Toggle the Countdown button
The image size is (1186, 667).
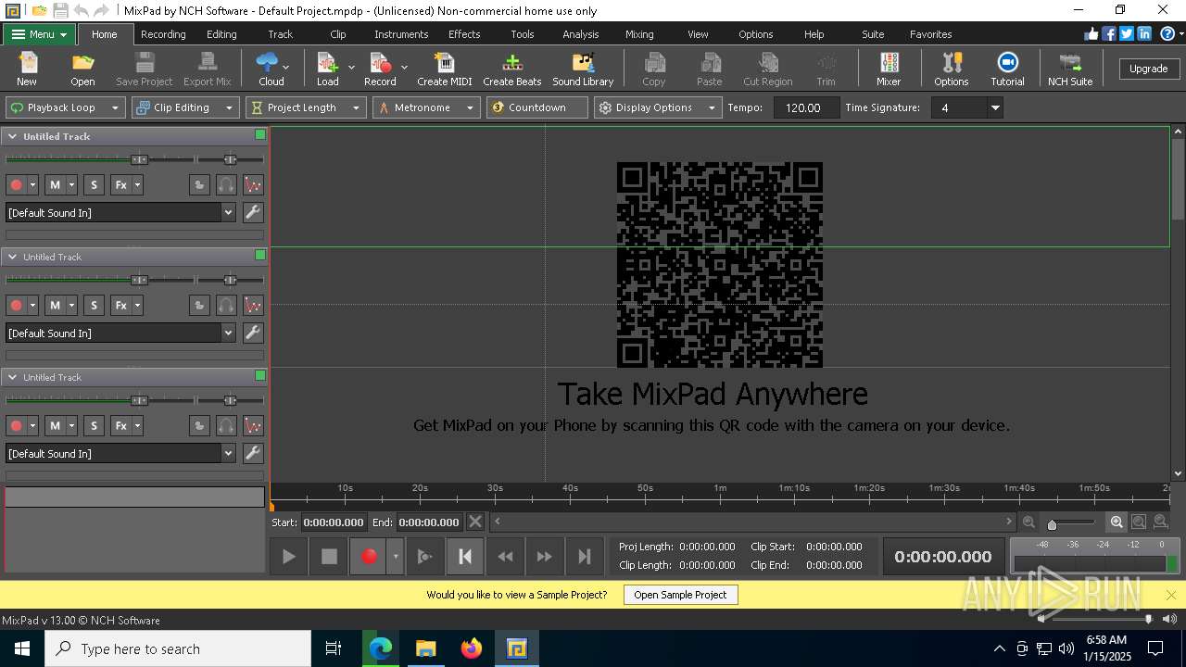537,107
